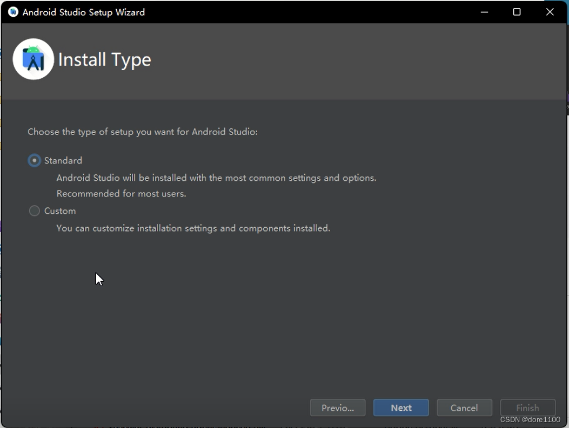569x428 pixels.
Task: Click 'Recommended for most users.' text
Action: (121, 194)
